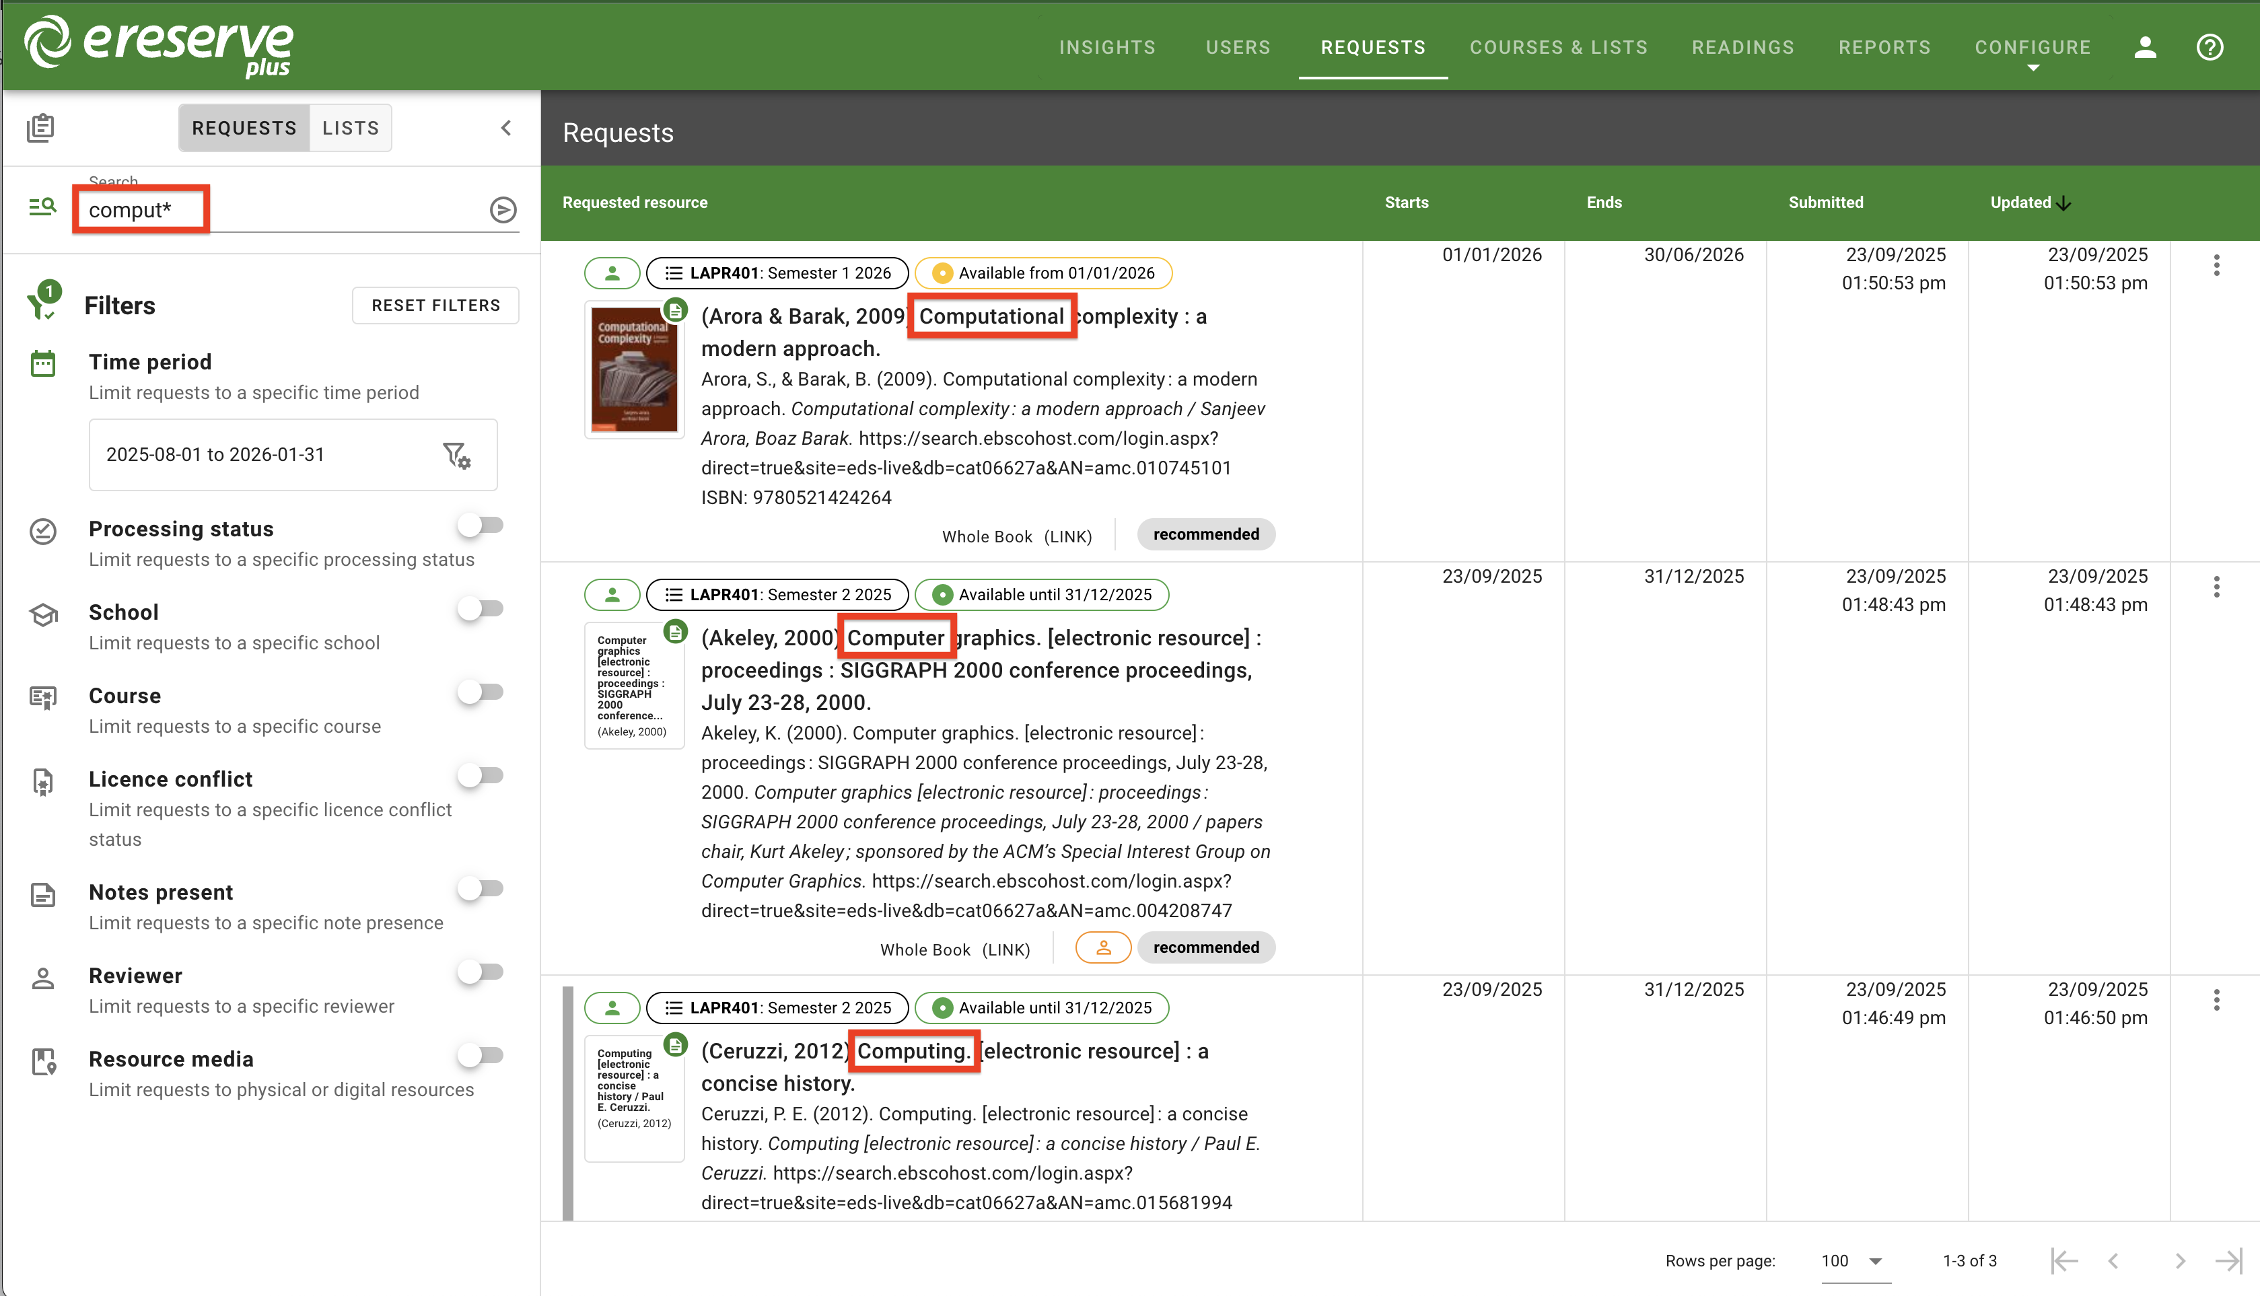
Task: Turn on the Licence conflict filter
Action: (x=481, y=776)
